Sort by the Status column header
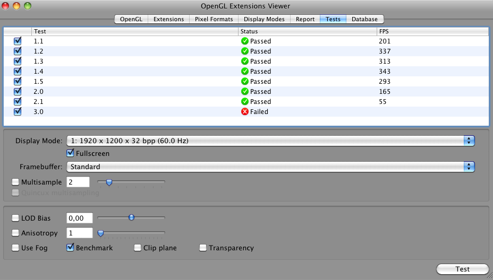 pos(308,31)
